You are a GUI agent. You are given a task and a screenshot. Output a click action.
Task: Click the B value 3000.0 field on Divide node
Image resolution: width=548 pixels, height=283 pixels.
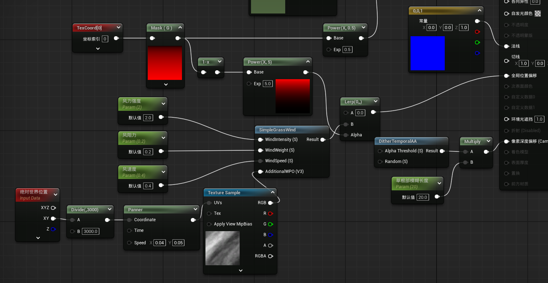click(x=90, y=232)
